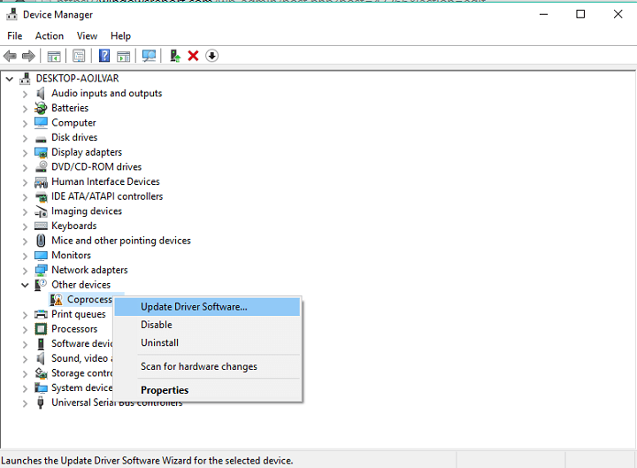637x468 pixels.
Task: Collapse the Other devices category
Action: [25, 285]
